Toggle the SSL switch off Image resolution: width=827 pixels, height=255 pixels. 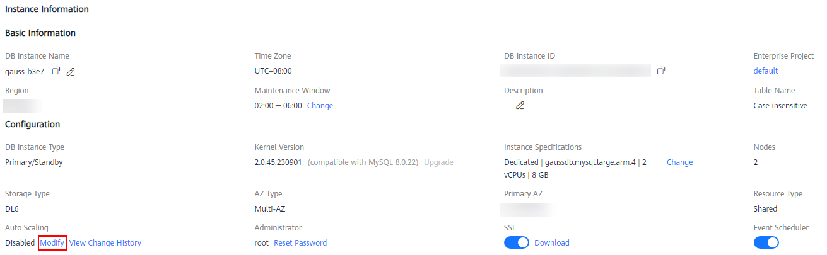(x=517, y=242)
